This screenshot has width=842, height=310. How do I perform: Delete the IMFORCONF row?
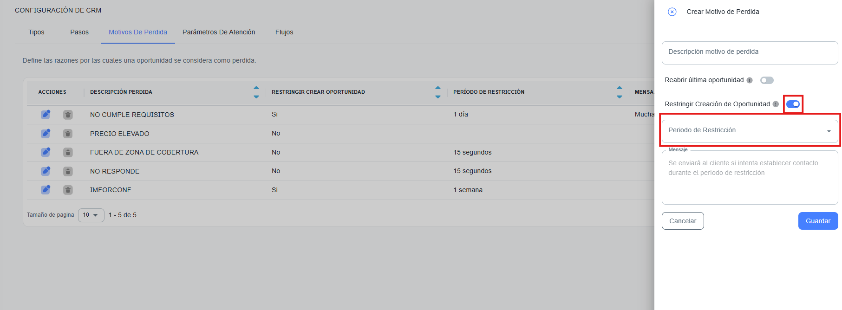click(68, 190)
